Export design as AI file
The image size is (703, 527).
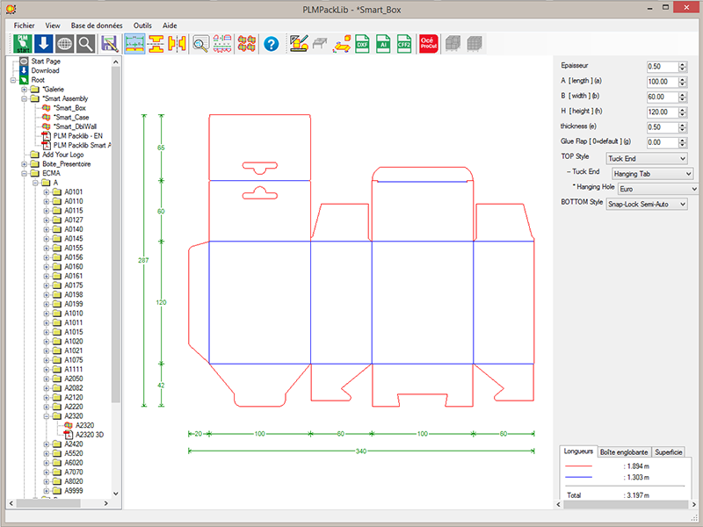tap(383, 44)
